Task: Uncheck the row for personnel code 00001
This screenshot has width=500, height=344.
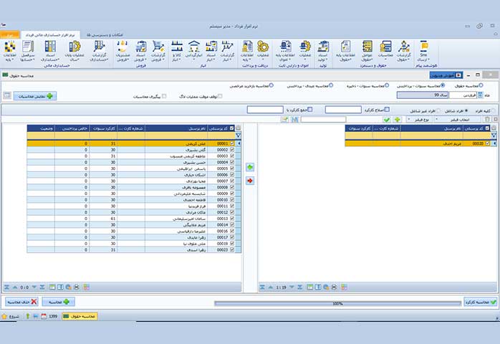Action: pos(232,143)
